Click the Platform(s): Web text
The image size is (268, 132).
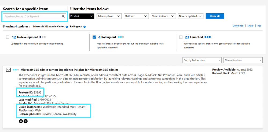[30, 110]
